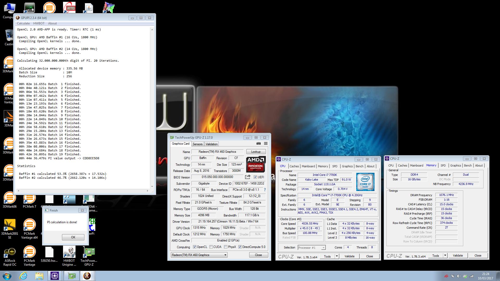The image size is (500, 281).
Task: Open the GPU-Z hamburger menu icon
Action: pyautogui.click(x=266, y=144)
